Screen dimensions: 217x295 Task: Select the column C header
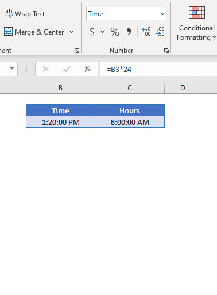[x=130, y=88]
